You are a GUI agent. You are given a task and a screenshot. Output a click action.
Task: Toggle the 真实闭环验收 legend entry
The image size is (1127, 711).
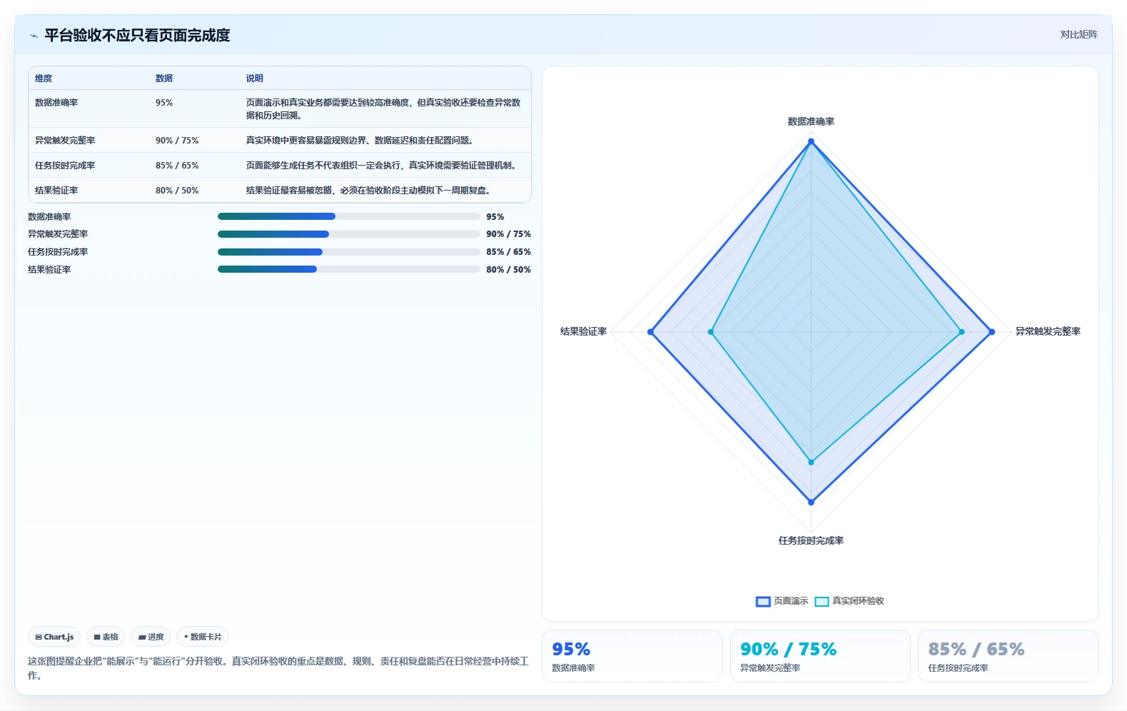(849, 601)
